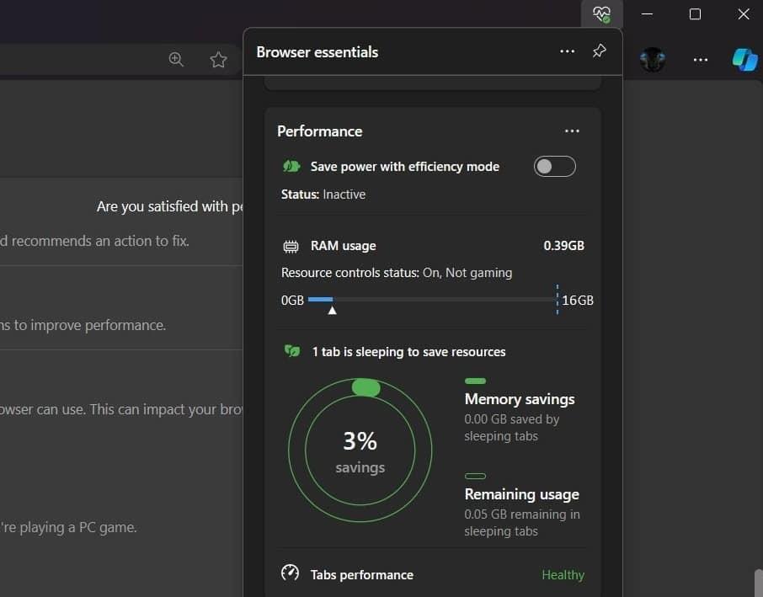Click the RAM usage bar triangle marker
The width and height of the screenshot is (763, 597).
click(x=332, y=311)
